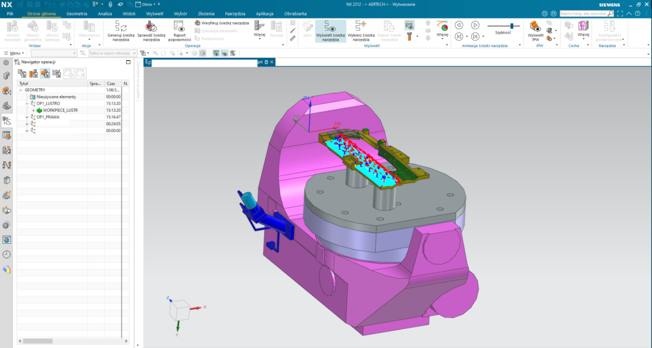Open Więcej dropdown in Cecha group
The image size is (652, 348).
click(x=583, y=30)
